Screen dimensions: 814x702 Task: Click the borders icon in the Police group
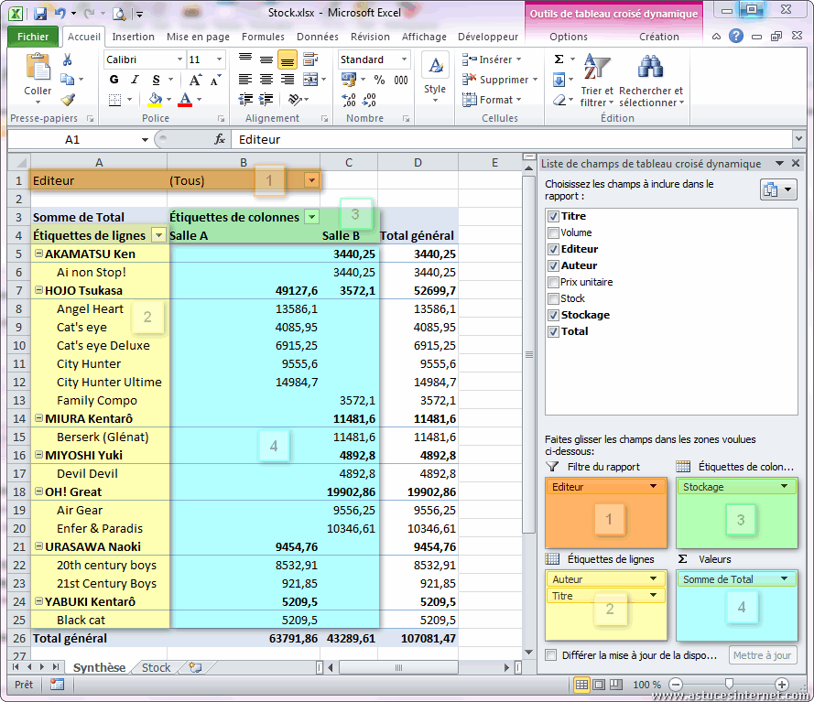[x=114, y=99]
